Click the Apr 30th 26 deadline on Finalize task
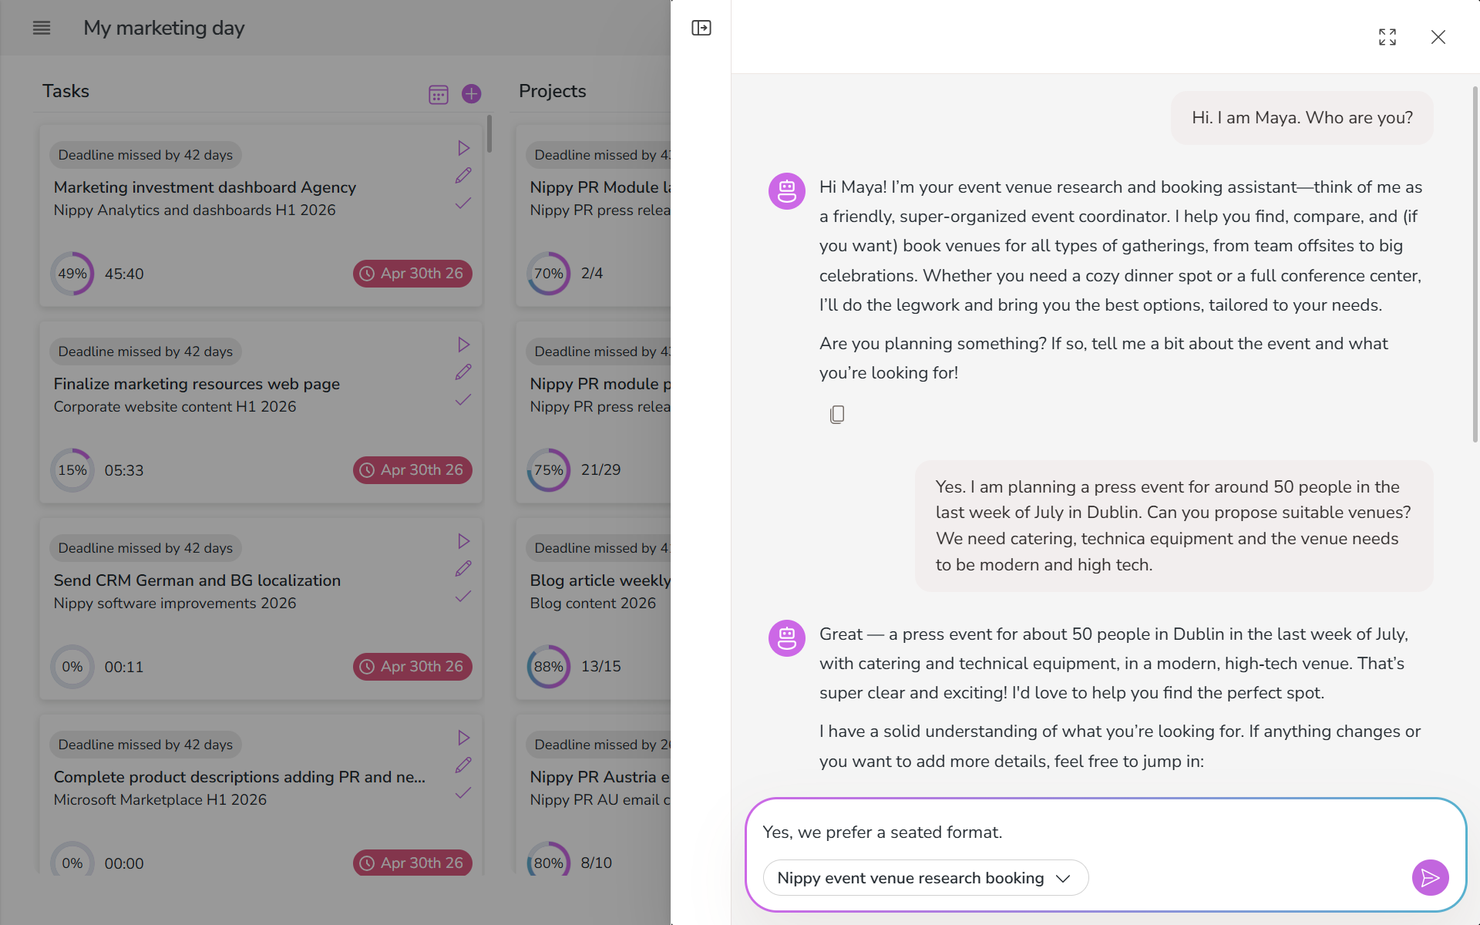The width and height of the screenshot is (1480, 925). click(x=412, y=470)
